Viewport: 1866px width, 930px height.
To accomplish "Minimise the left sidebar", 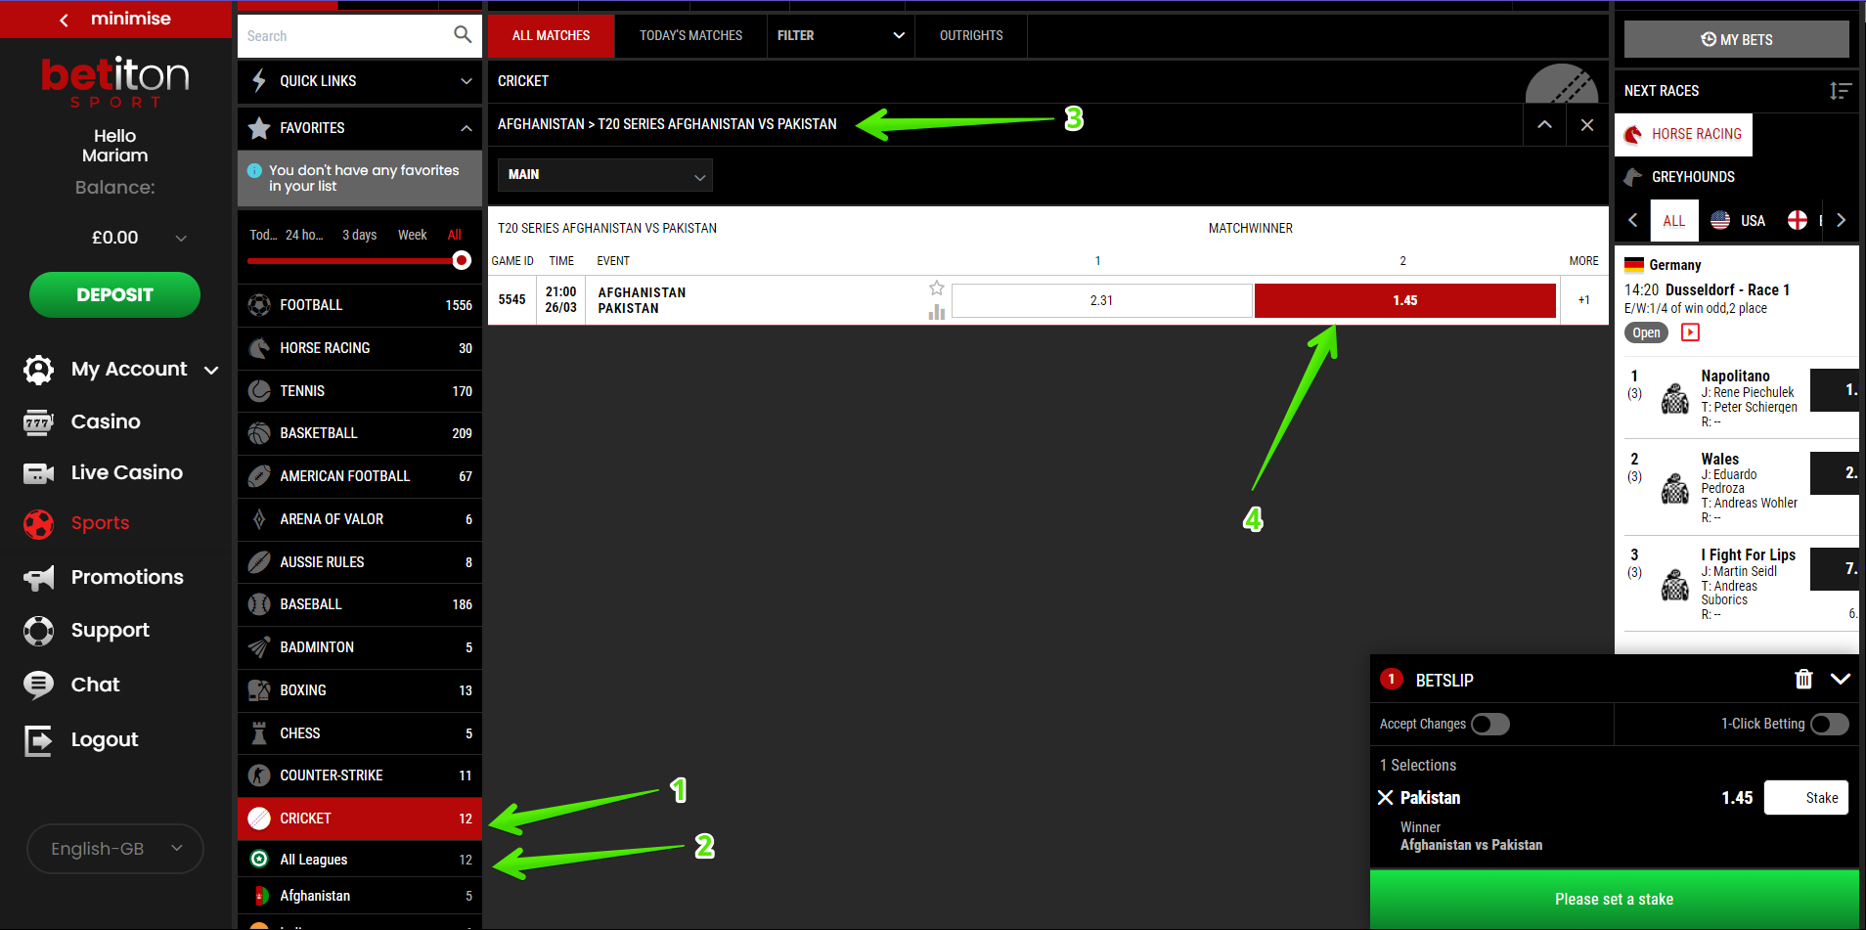I will 115,19.
